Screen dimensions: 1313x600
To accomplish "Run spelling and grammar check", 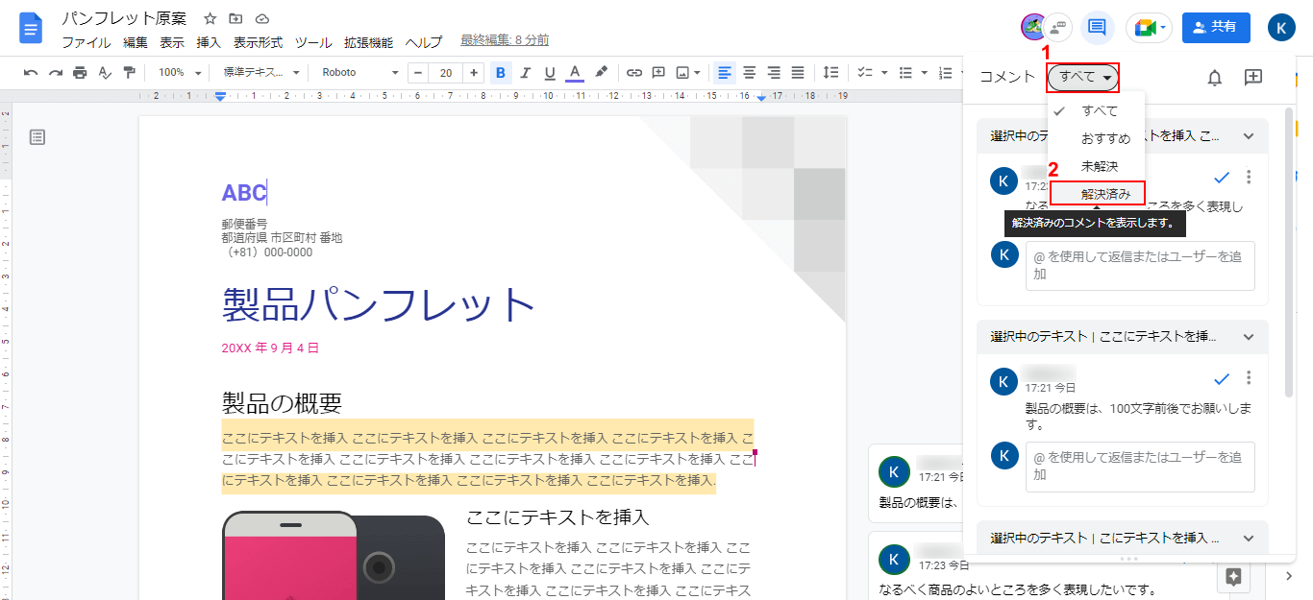I will tap(105, 72).
